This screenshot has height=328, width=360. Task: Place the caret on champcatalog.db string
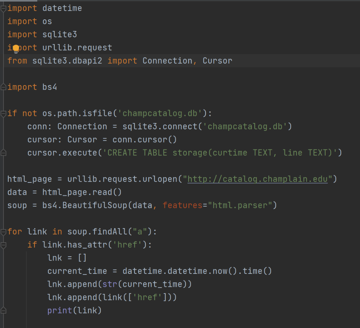pyautogui.click(x=160, y=113)
